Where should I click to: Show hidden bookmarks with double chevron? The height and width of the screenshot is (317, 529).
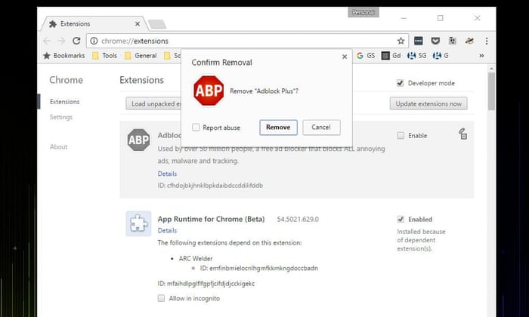481,56
